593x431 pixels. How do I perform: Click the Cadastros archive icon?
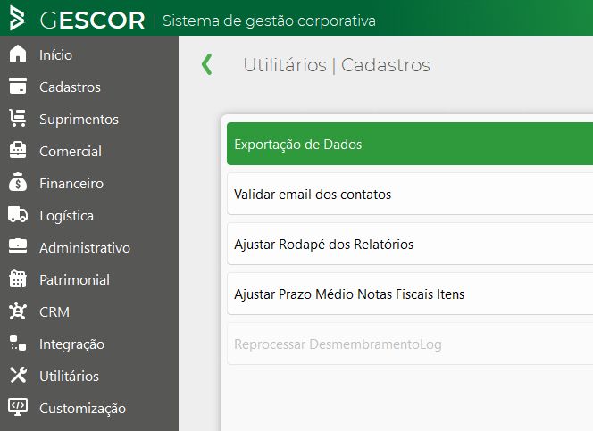(x=18, y=86)
